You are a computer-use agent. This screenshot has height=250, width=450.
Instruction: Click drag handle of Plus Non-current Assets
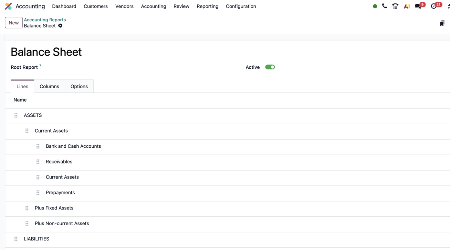[27, 224]
